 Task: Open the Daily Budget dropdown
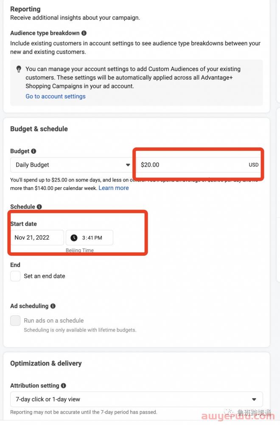pos(71,165)
